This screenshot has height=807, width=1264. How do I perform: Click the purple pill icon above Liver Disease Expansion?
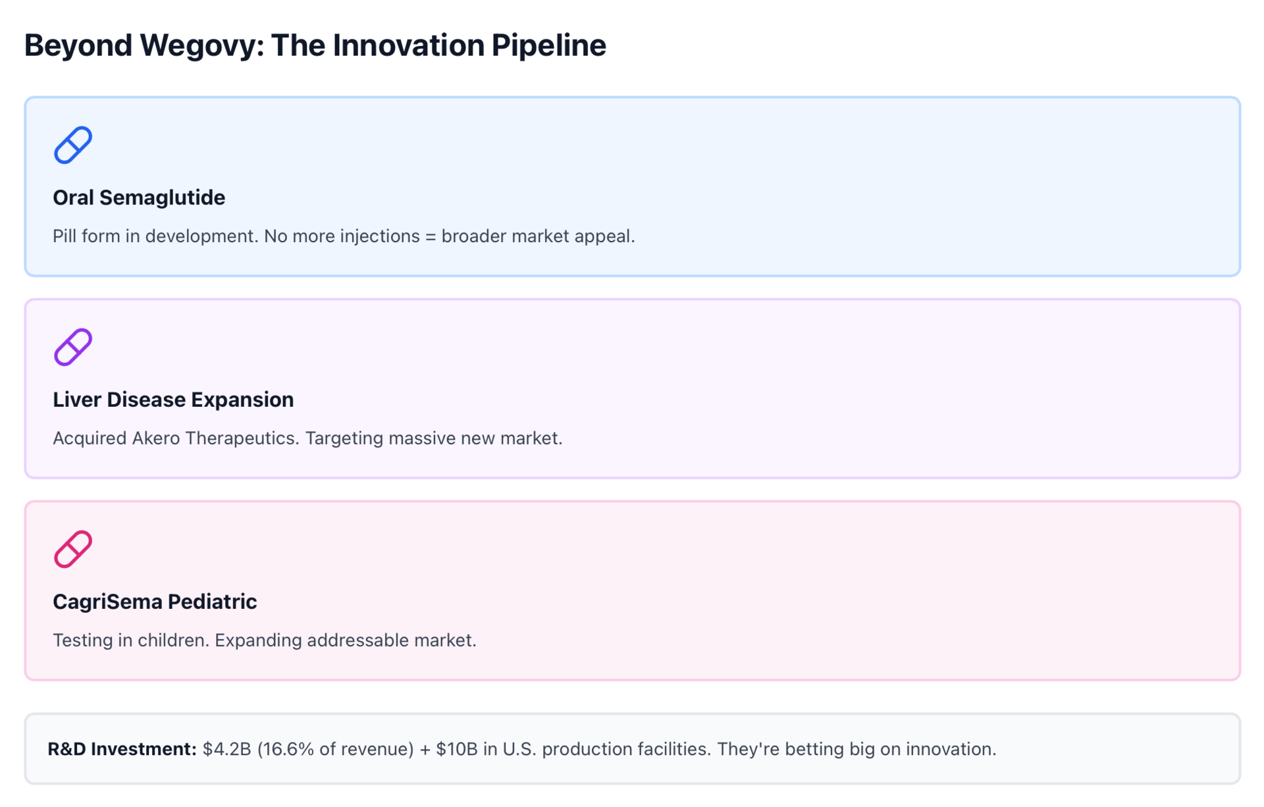point(72,347)
